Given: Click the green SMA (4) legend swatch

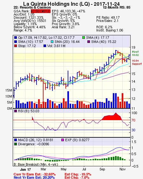Looking at the screenshot, I should click(x=84, y=38).
